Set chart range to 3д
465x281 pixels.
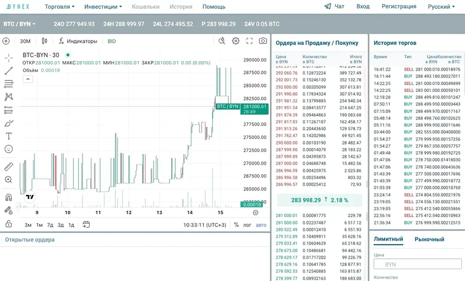point(60,225)
